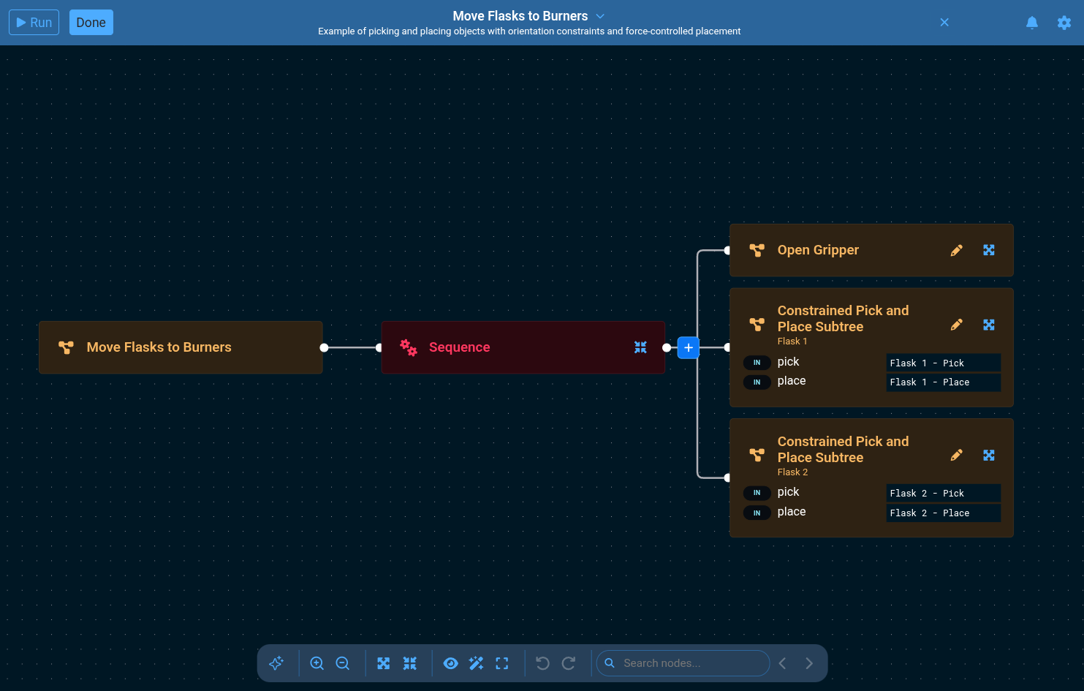1084x691 pixels.
Task: Expand the Open Gripper subtree node
Action: click(x=988, y=250)
